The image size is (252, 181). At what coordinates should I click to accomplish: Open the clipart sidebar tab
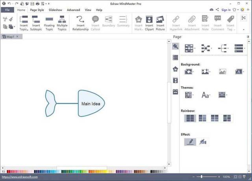click(x=175, y=80)
